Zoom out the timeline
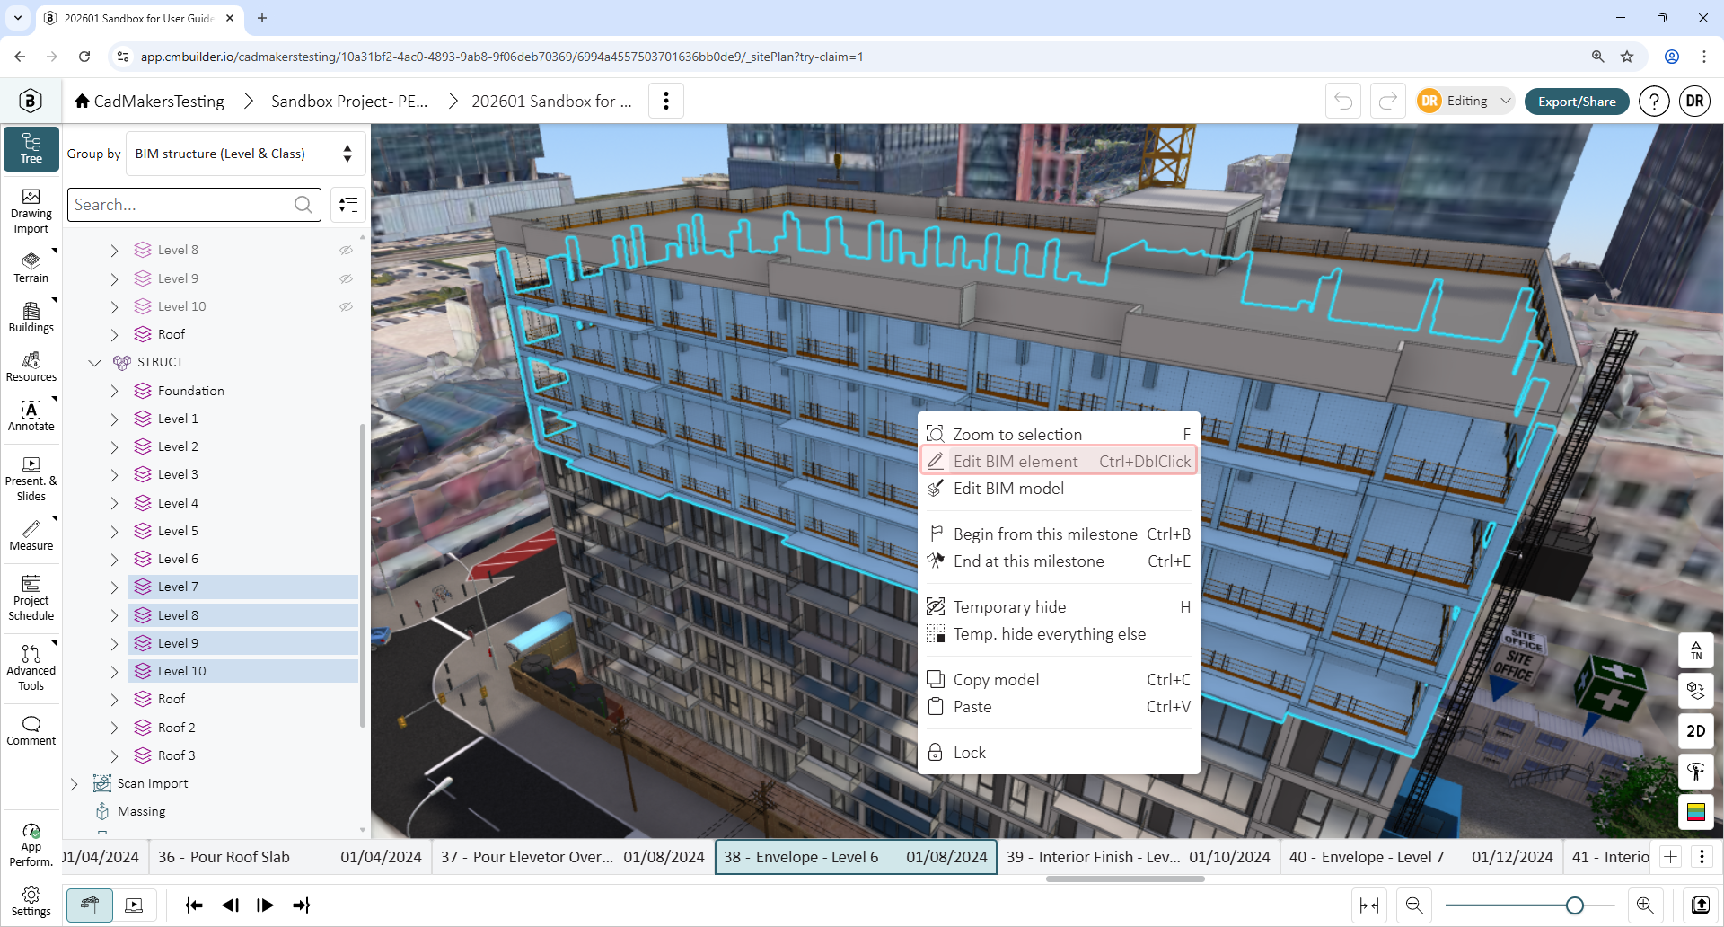The image size is (1724, 927). (x=1414, y=905)
